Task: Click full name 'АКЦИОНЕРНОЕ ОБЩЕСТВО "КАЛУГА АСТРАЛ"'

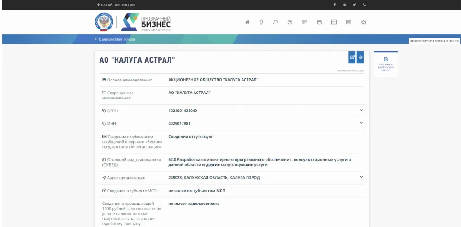Action: coord(213,80)
